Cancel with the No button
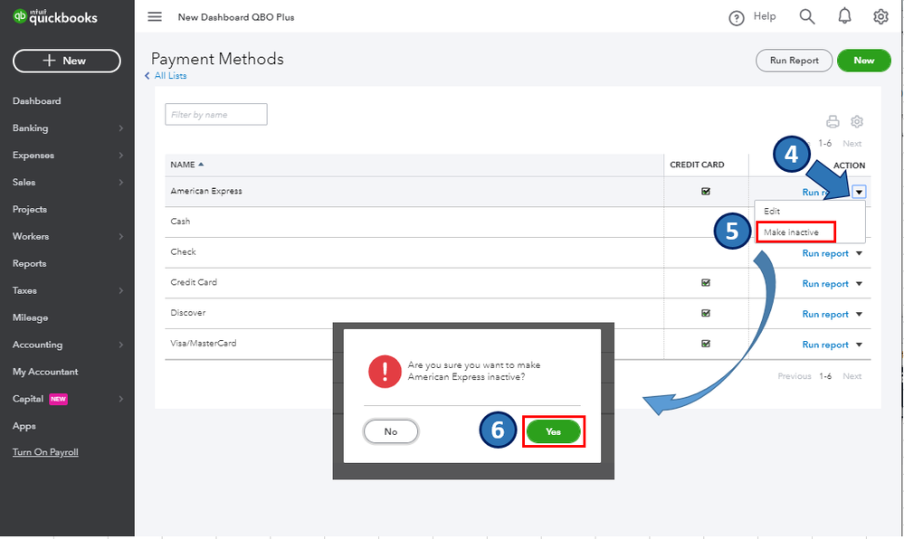The width and height of the screenshot is (904, 539). [x=391, y=431]
